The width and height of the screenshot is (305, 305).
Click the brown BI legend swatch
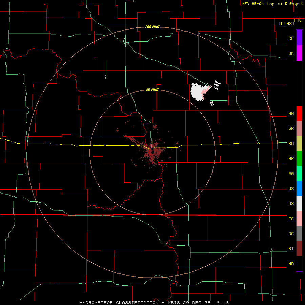[299, 249]
